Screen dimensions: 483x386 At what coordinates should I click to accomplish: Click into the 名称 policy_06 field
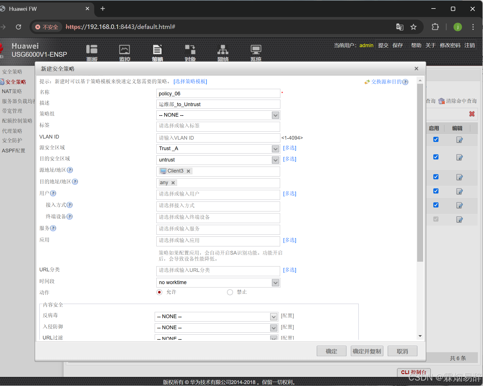(218, 93)
